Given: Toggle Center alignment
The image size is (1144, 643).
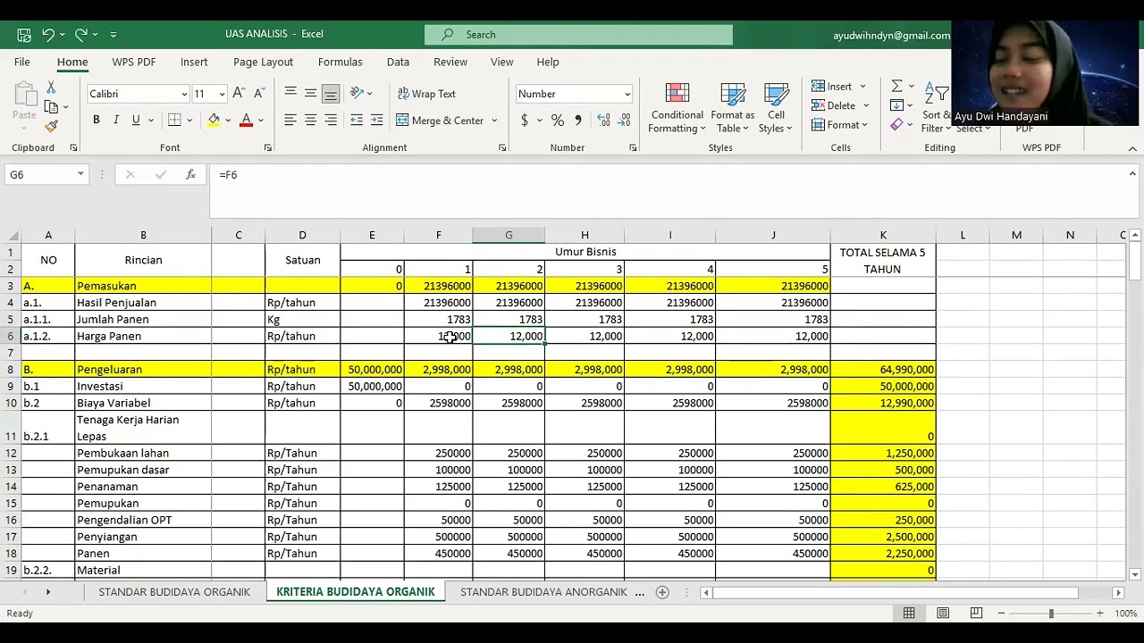Looking at the screenshot, I should pos(310,120).
